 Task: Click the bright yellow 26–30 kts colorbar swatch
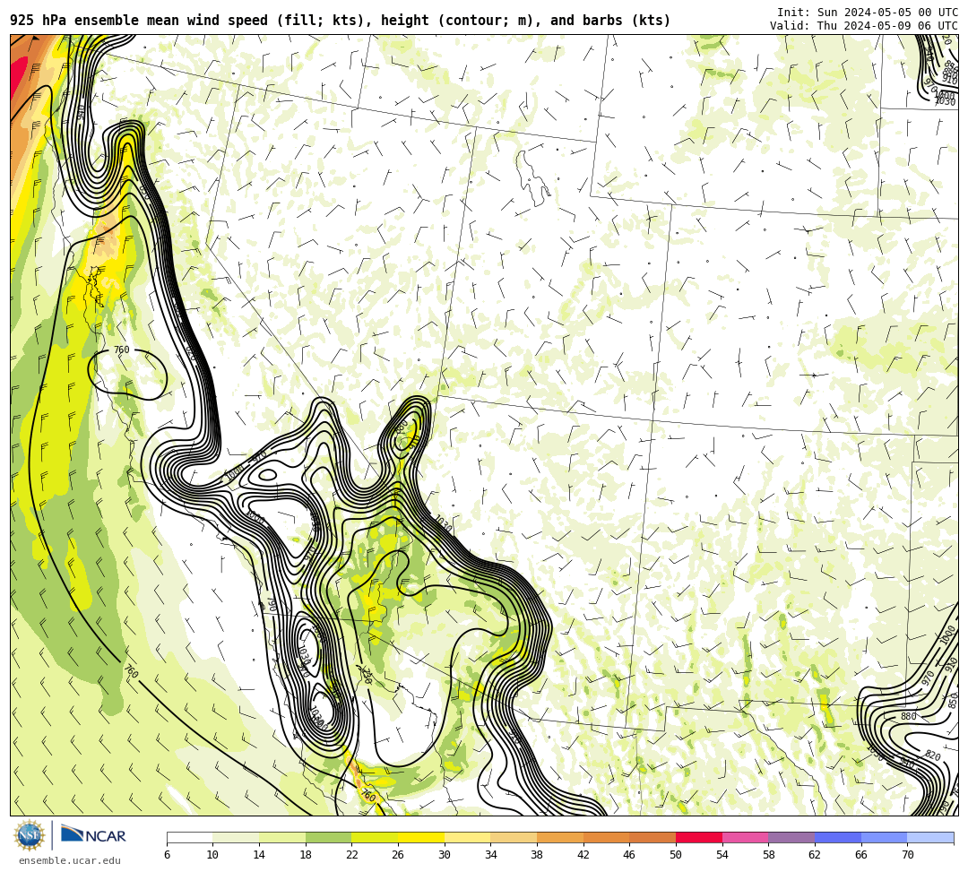pyautogui.click(x=421, y=837)
